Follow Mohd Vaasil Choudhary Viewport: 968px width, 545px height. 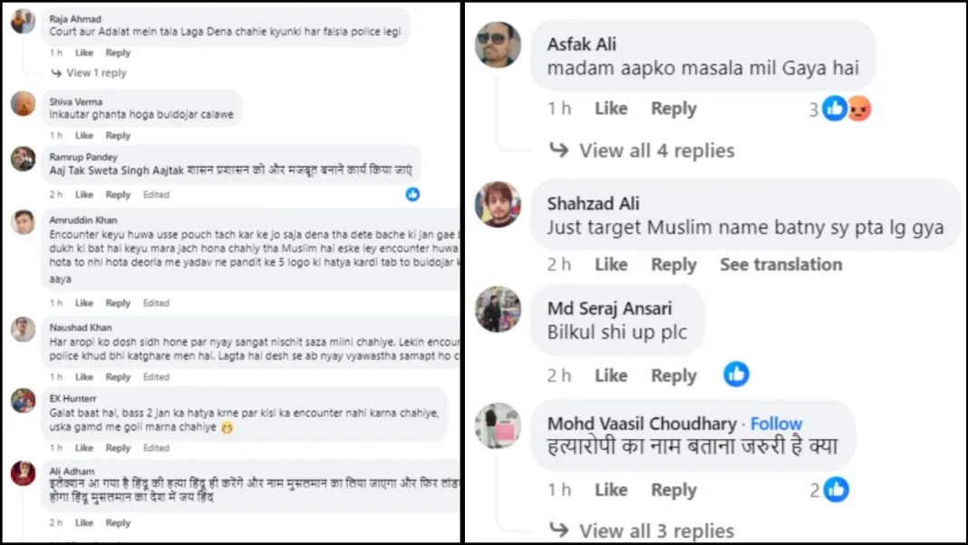[x=776, y=423]
